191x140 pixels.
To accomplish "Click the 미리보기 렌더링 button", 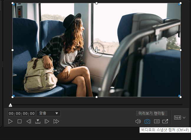I will (152, 114).
